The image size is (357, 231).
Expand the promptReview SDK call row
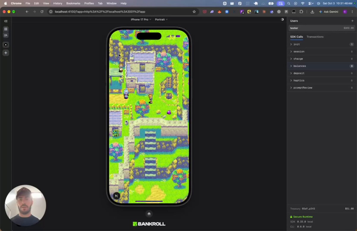pos(322,88)
